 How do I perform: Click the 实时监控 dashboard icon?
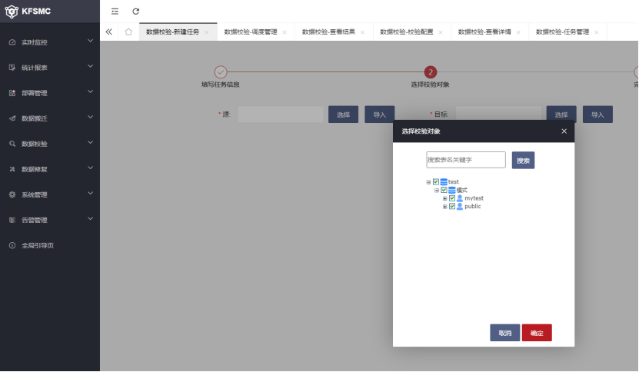12,42
